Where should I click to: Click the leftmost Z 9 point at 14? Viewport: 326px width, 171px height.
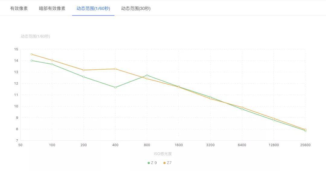(x=32, y=61)
